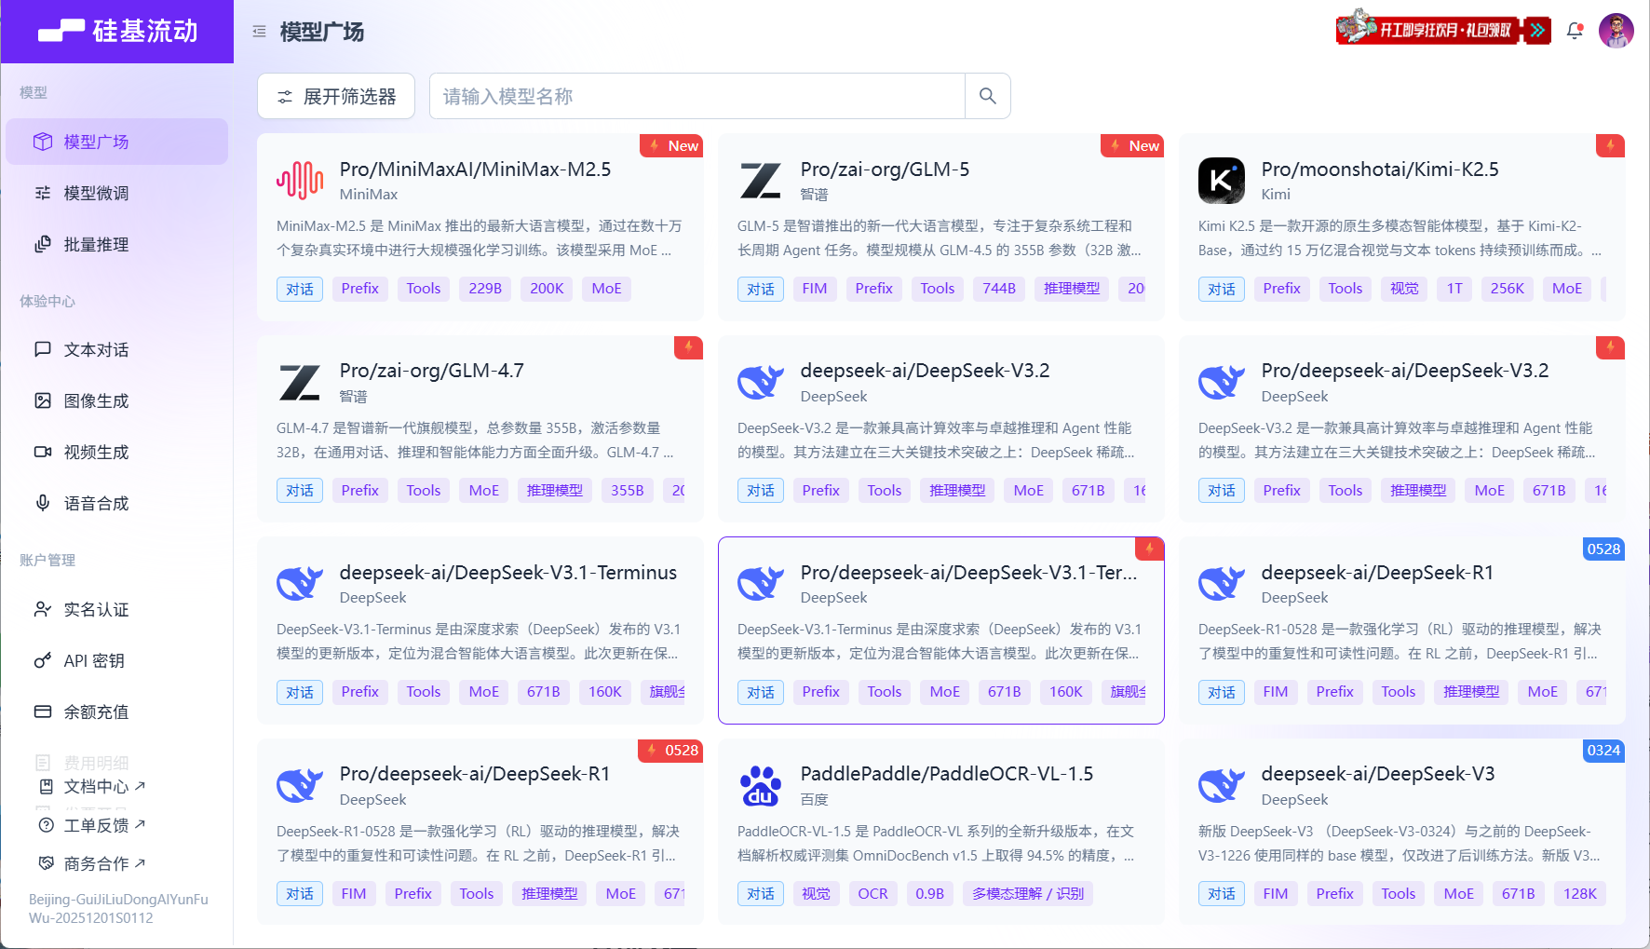Click whale logo on deepseek-ai/DeepSeek-V3.2 card
This screenshot has height=949, width=1650.
coord(761,383)
